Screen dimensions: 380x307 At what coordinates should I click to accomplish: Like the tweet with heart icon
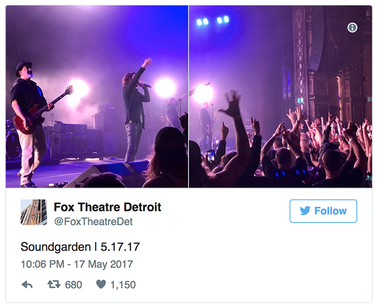101,284
